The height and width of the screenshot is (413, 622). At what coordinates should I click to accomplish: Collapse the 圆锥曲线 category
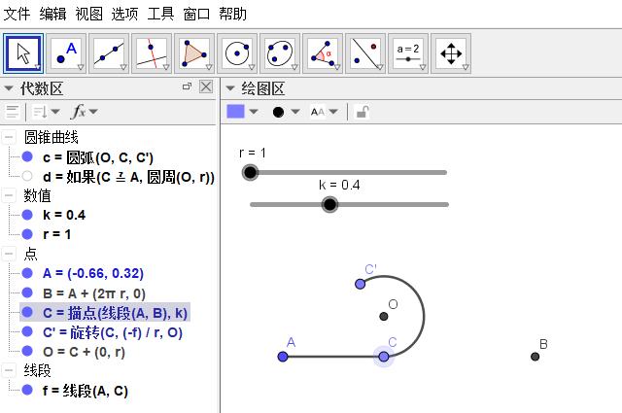click(9, 137)
